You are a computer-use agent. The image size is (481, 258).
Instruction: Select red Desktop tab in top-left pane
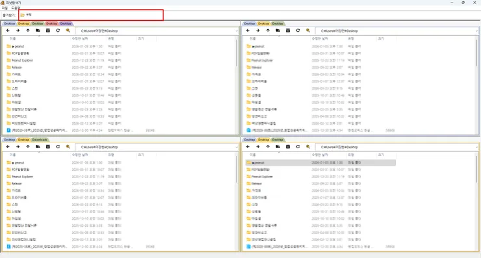coord(51,23)
